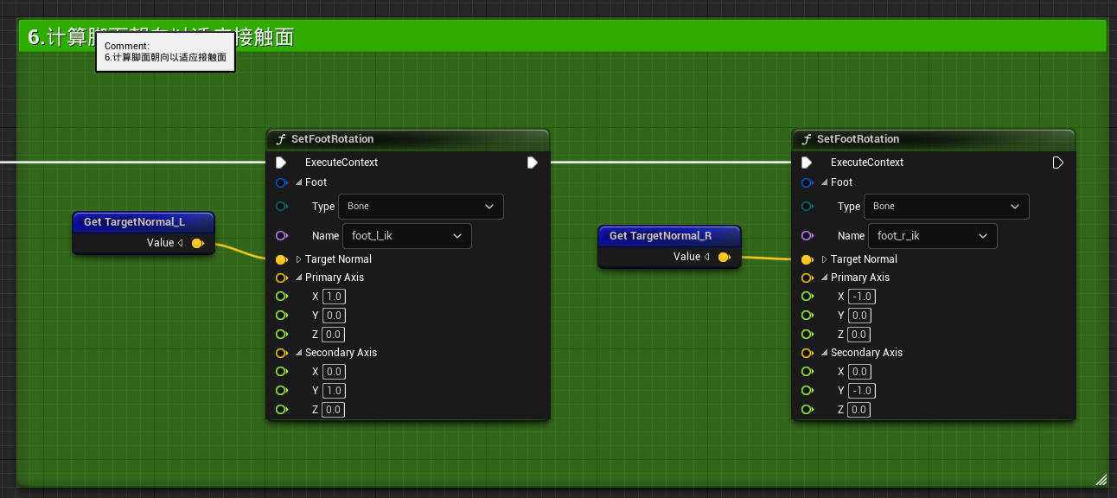Screen dimensions: 1117x498
Task: Click Type pin on right SetFootRotation node
Action: point(807,207)
